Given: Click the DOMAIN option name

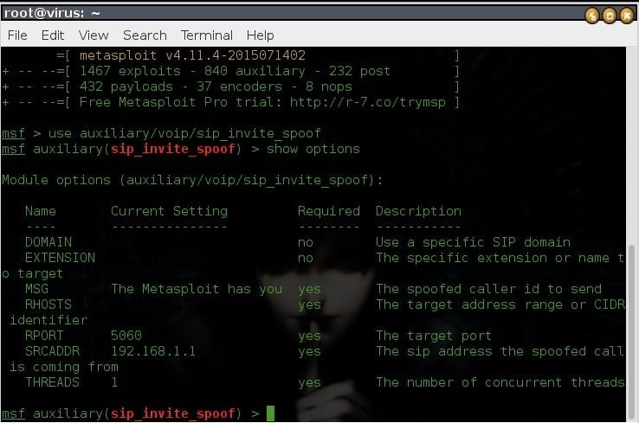Looking at the screenshot, I should click(48, 242).
